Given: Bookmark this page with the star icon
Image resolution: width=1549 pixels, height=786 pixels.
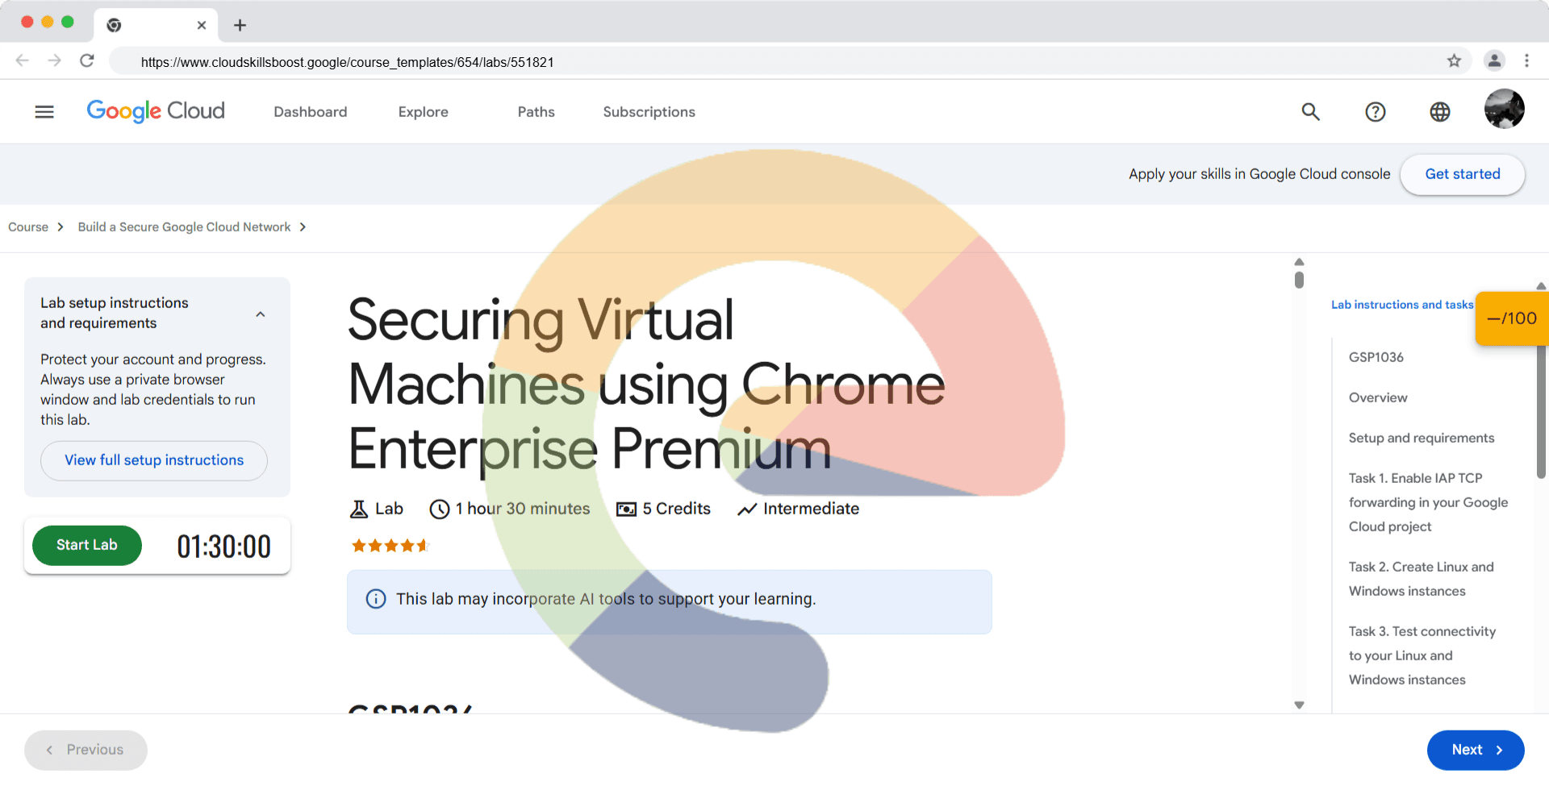Looking at the screenshot, I should [x=1454, y=61].
